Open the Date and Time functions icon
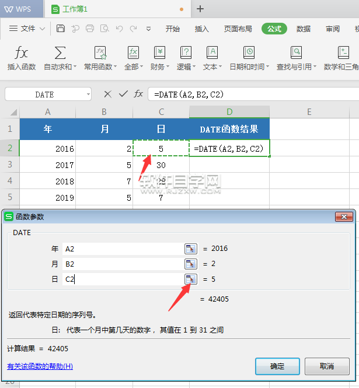This screenshot has height=388, width=359. coord(249,53)
